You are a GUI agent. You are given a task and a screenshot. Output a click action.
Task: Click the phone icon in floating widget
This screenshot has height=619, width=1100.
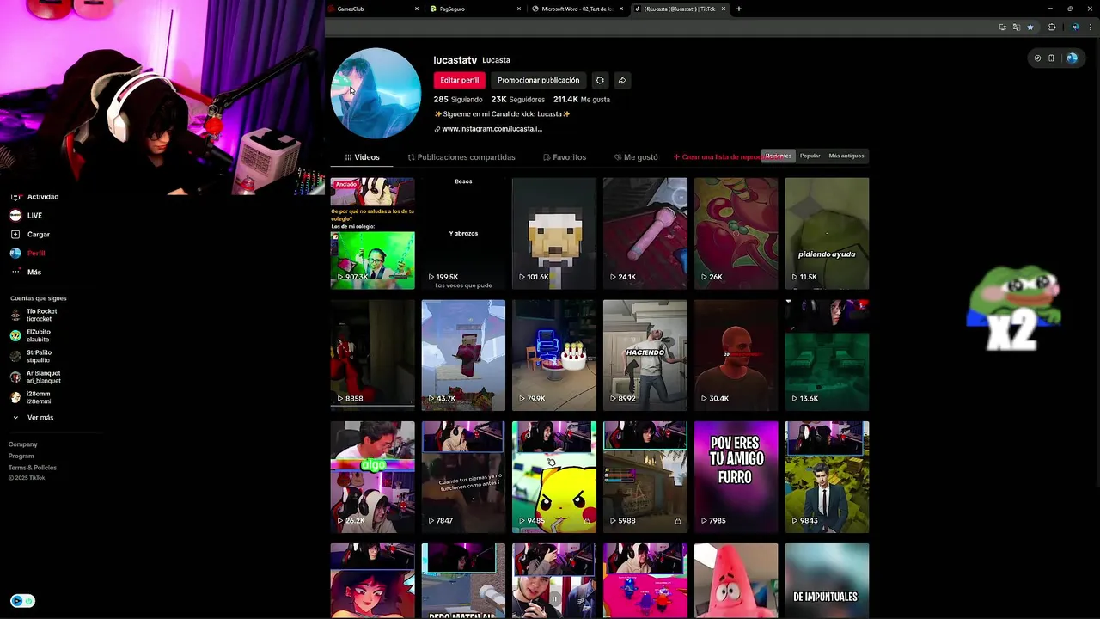(1051, 58)
